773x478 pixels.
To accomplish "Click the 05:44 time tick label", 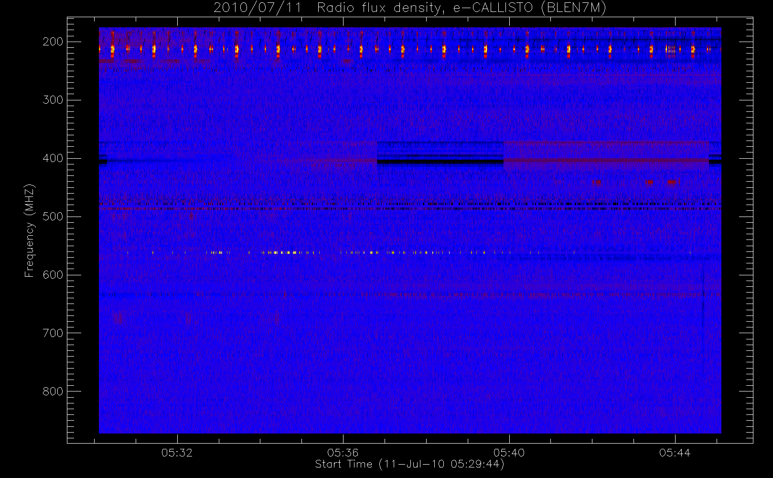I will (x=675, y=453).
